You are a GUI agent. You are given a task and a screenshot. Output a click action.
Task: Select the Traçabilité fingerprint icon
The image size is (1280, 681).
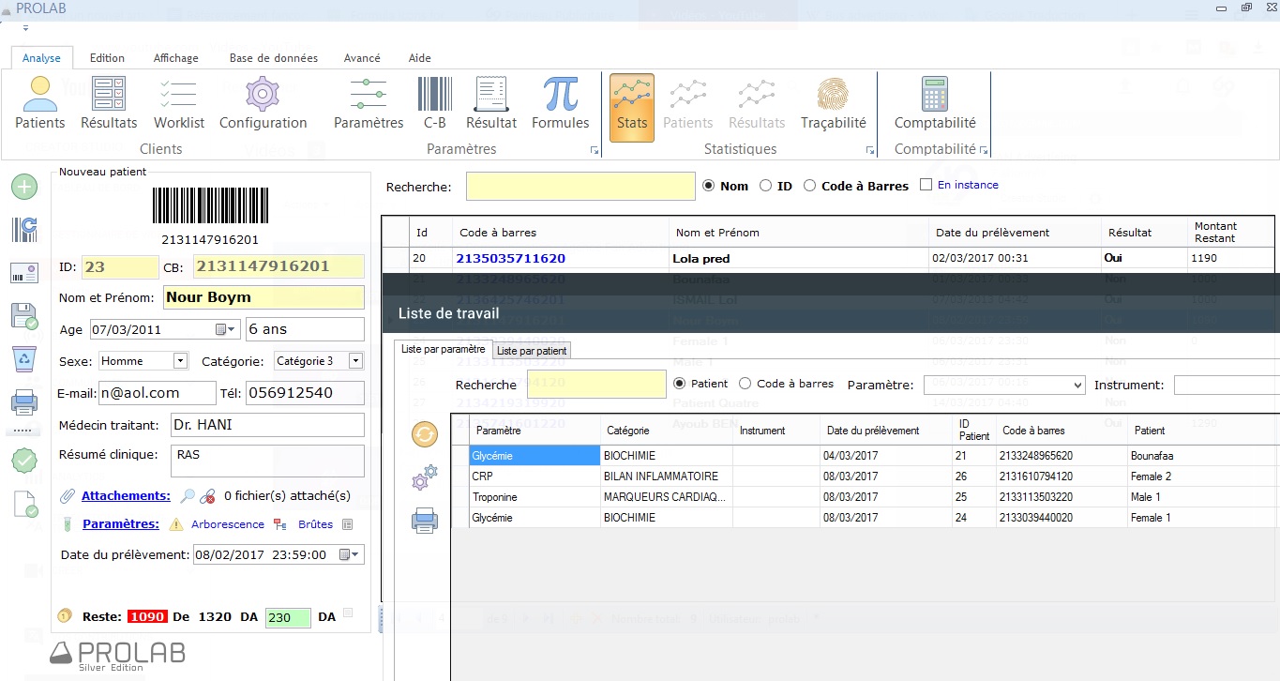coord(834,103)
